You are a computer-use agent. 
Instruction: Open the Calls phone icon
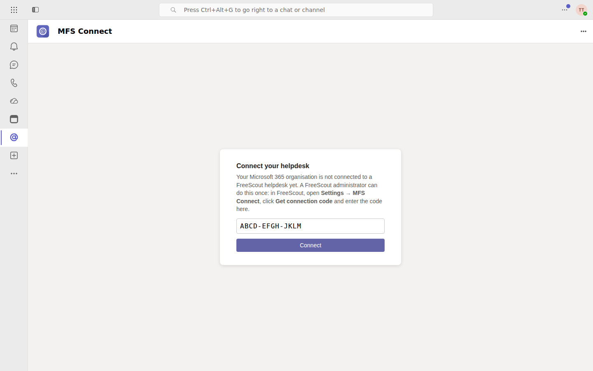[14, 83]
